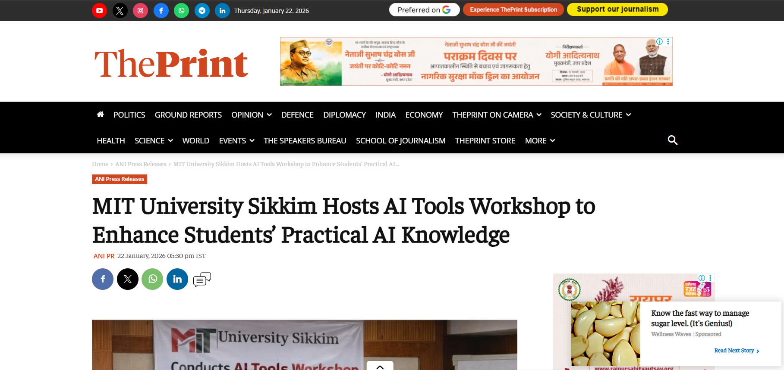
Task: Open sponsored sugar level story headline
Action: (x=700, y=318)
